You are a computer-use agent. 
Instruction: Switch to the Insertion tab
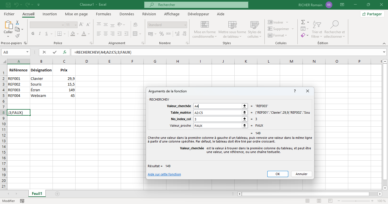click(50, 14)
